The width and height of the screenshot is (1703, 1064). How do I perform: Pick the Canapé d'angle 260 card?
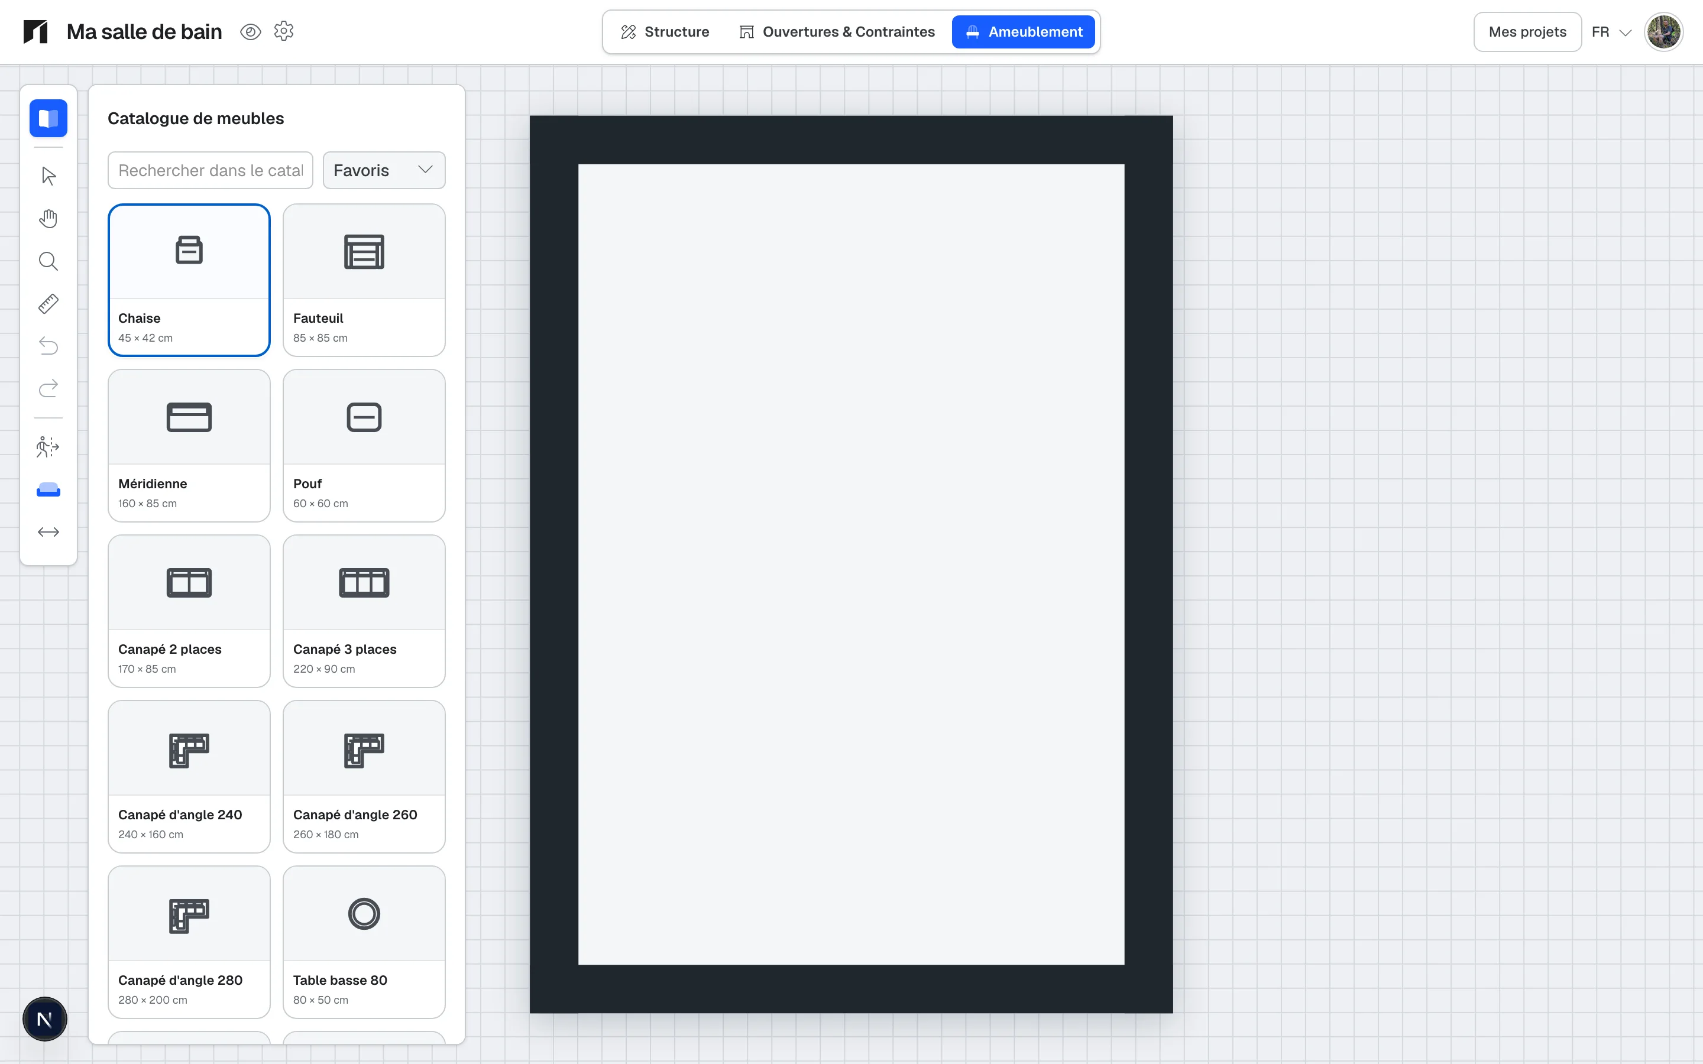364,776
